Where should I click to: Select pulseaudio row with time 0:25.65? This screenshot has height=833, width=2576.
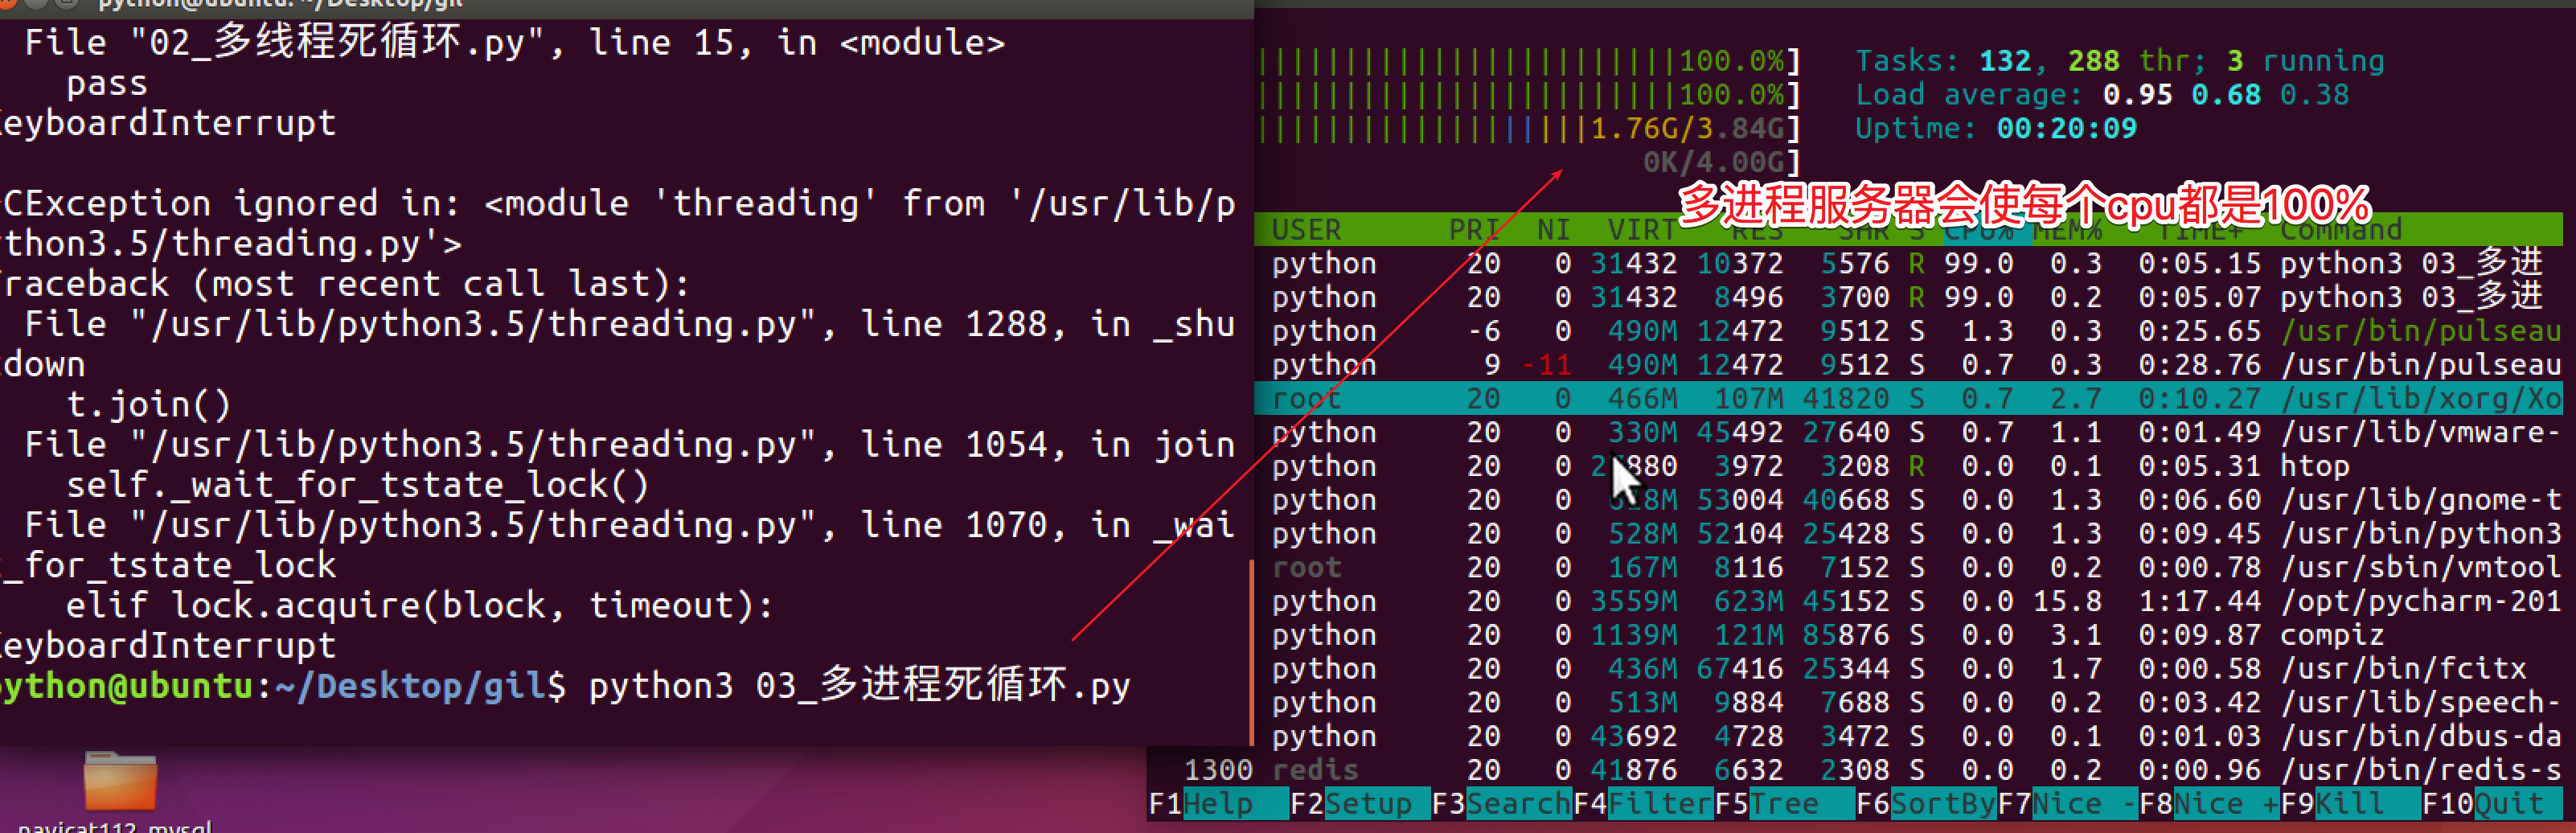tap(1908, 331)
